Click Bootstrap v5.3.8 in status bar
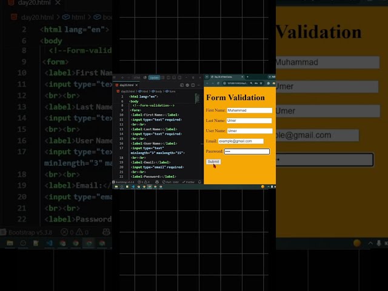The height and width of the screenshot is (291, 388). tap(123, 182)
